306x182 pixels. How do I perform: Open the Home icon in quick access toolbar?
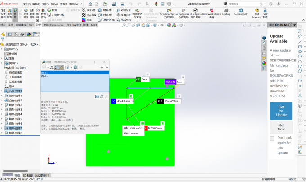pyautogui.click(x=90, y=4)
